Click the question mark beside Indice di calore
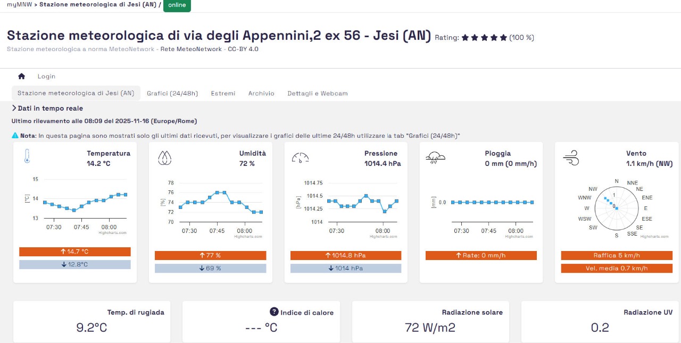 pos(274,312)
